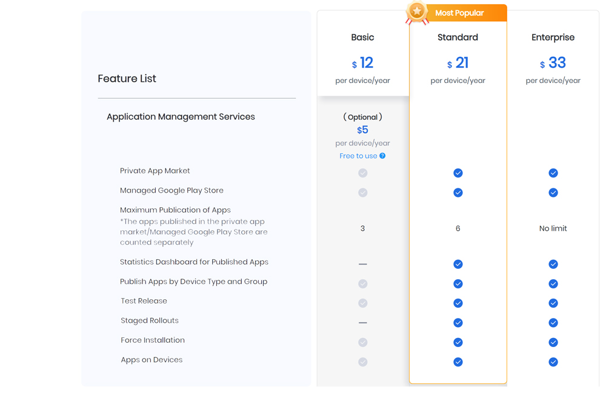Toggle Basic plan checkmark for Test Release
The image size is (606, 404).
click(362, 303)
